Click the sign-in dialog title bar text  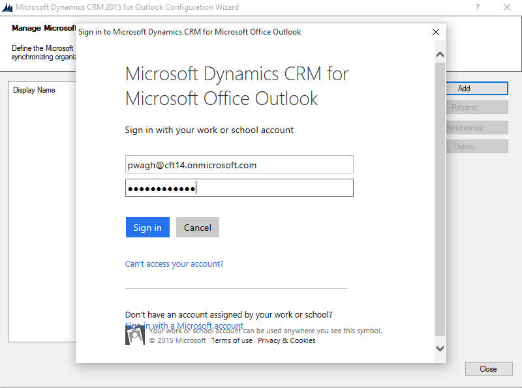[189, 32]
